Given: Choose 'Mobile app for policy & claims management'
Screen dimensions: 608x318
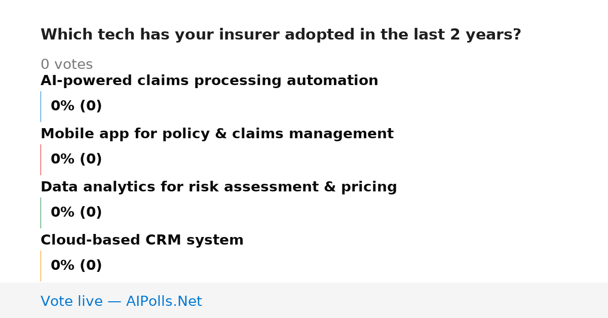Looking at the screenshot, I should point(217,134).
